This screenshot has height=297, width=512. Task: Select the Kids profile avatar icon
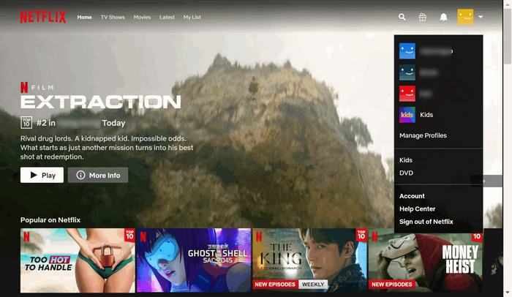(407, 115)
